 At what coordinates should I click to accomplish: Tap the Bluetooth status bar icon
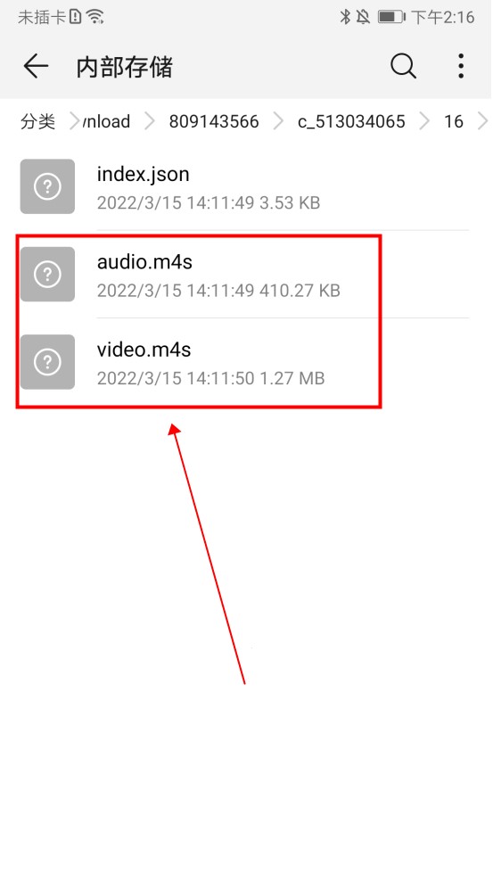(345, 17)
